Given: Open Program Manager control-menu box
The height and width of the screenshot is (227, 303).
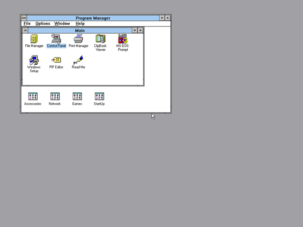Looking at the screenshot, I should click(x=24, y=18).
